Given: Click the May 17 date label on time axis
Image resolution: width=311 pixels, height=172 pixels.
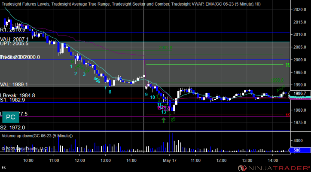Looking at the screenshot, I should click(x=170, y=160).
